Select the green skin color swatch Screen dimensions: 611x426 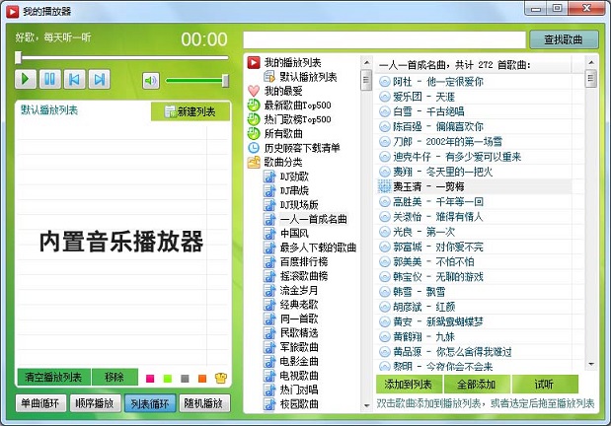[x=168, y=378]
